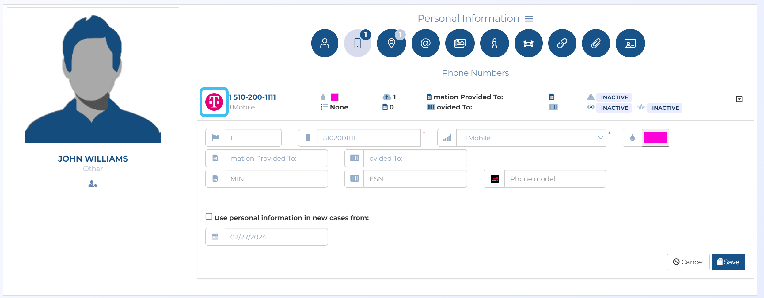This screenshot has height=298, width=764.
Task: Open the magenta color picker swatch
Action: tap(655, 138)
